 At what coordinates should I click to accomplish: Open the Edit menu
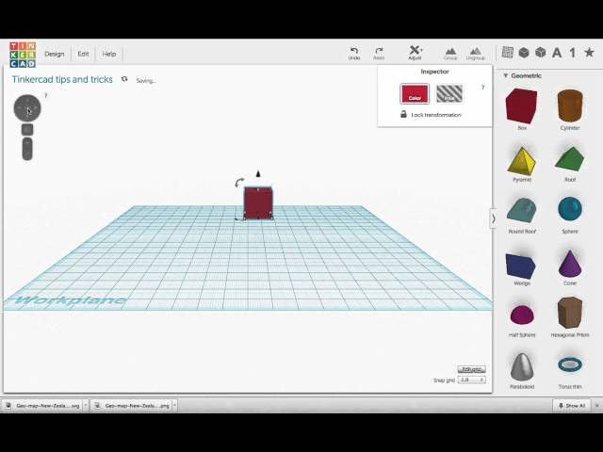pyautogui.click(x=83, y=54)
